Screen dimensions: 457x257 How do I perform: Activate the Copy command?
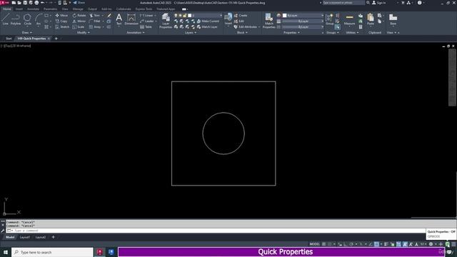(x=61, y=21)
